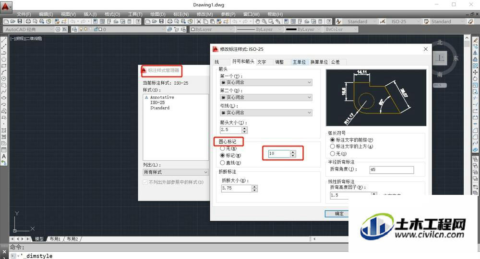Click the 模型 model tab
Screen dimensions: 480x259
tap(39, 239)
